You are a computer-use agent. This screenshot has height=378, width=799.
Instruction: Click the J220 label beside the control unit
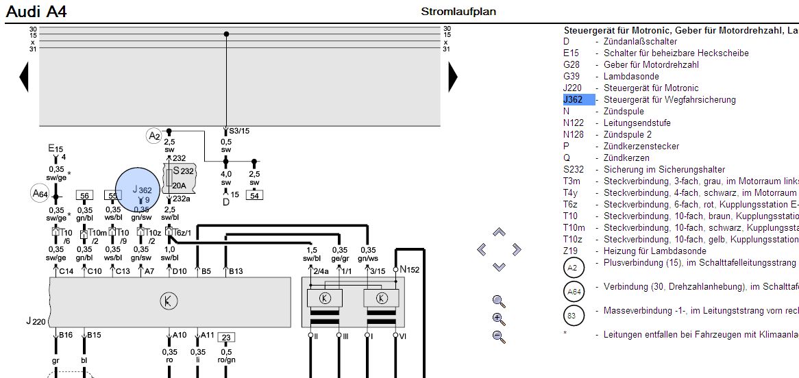click(36, 321)
